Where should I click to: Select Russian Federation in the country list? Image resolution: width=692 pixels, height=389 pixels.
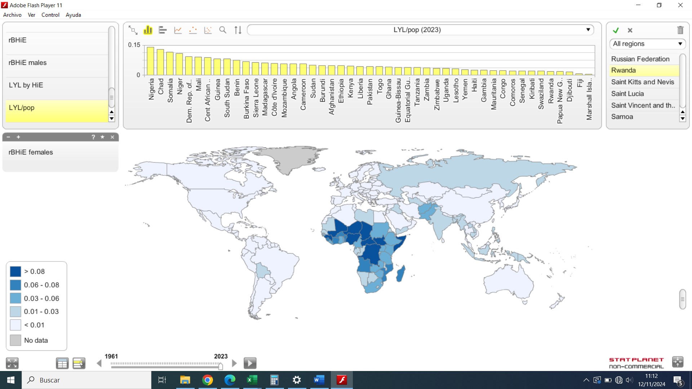[644, 59]
